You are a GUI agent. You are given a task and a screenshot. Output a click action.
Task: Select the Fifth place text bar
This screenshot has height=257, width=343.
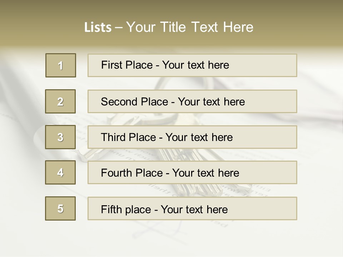(192, 208)
